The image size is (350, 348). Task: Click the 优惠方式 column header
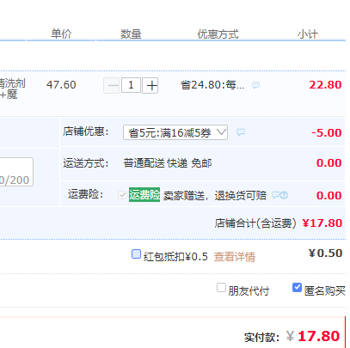coord(218,34)
